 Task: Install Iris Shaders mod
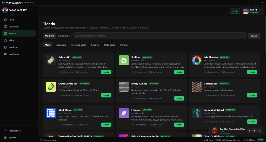[x=252, y=72]
